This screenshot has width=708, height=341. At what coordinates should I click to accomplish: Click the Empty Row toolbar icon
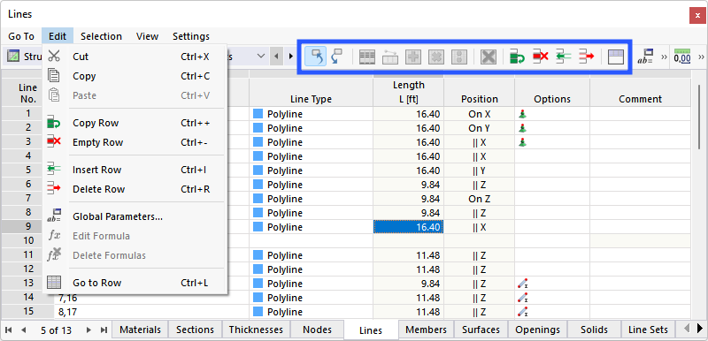[x=540, y=57]
